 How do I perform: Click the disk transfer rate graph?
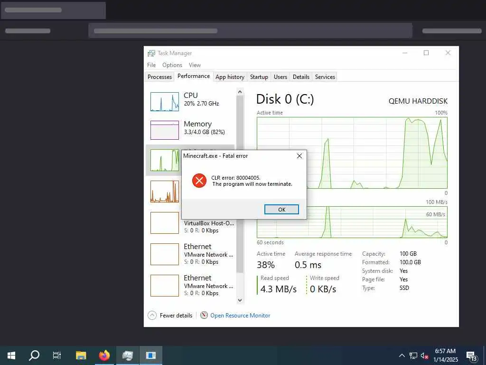(352, 222)
